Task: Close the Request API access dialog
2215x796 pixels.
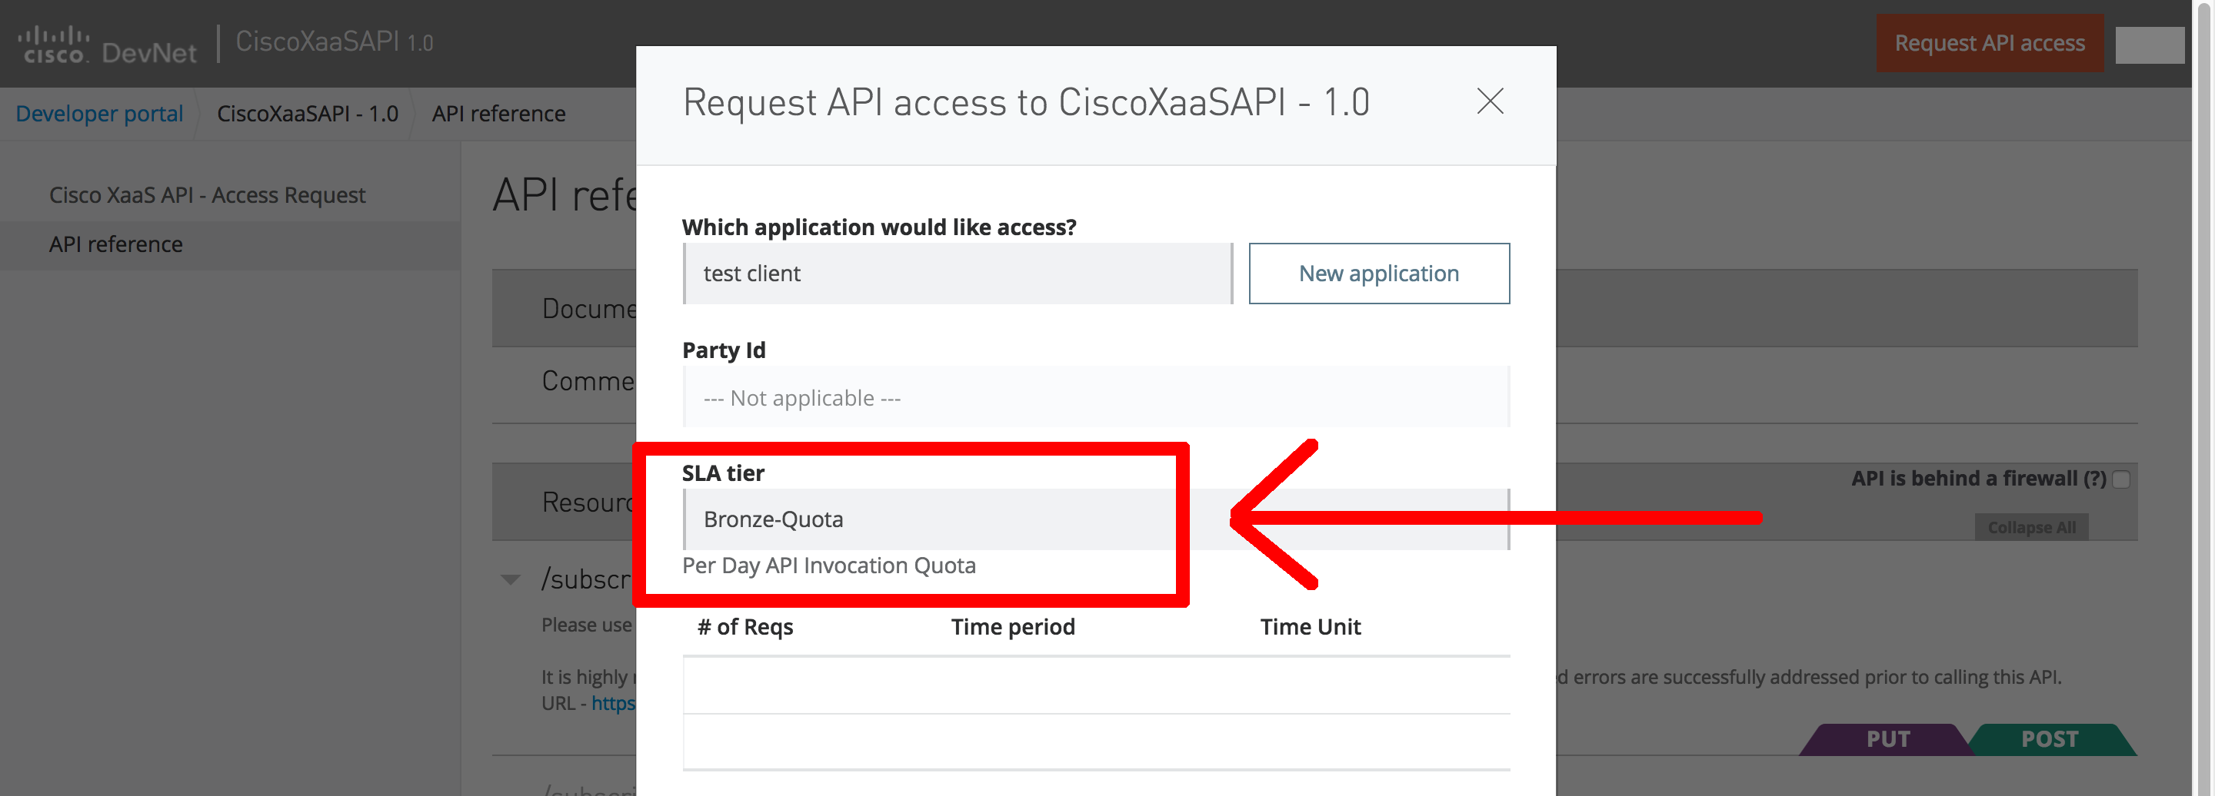Action: (x=1489, y=101)
